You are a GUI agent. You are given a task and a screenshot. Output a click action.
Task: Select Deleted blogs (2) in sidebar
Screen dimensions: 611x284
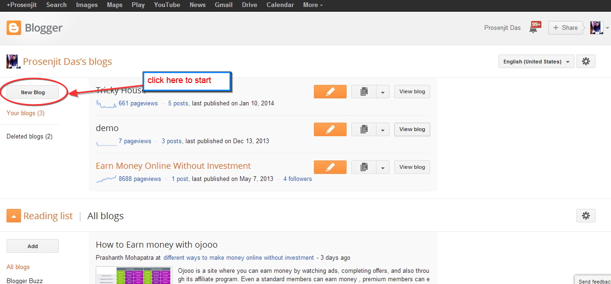point(29,136)
